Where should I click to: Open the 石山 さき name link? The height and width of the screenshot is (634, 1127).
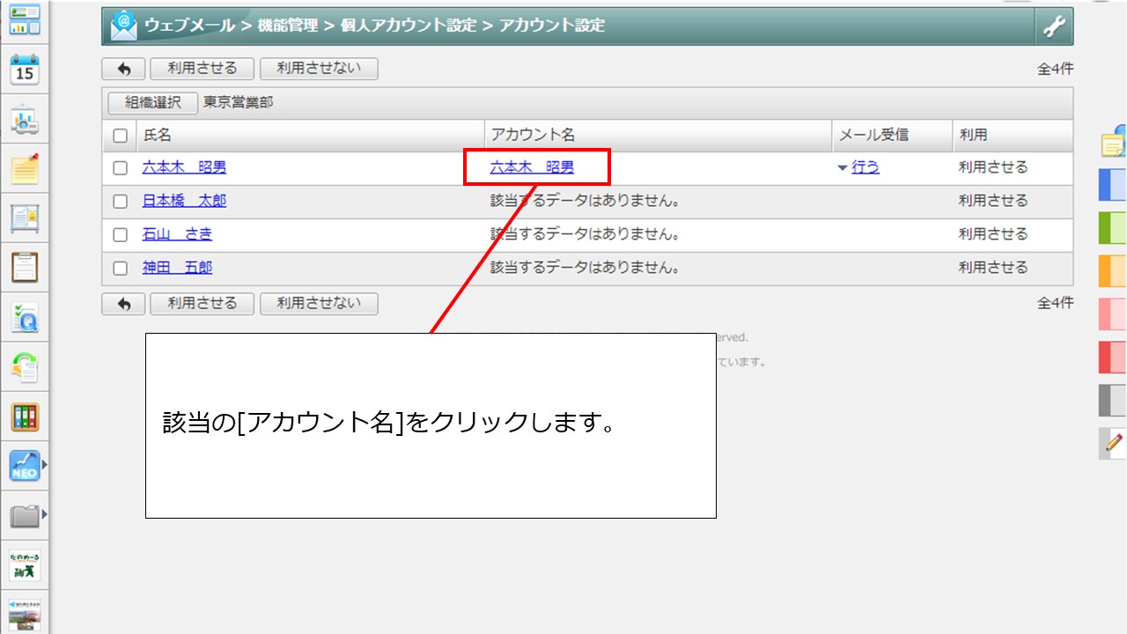tap(177, 234)
